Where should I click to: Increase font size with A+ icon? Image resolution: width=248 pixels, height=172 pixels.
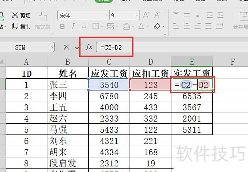click(x=146, y=15)
